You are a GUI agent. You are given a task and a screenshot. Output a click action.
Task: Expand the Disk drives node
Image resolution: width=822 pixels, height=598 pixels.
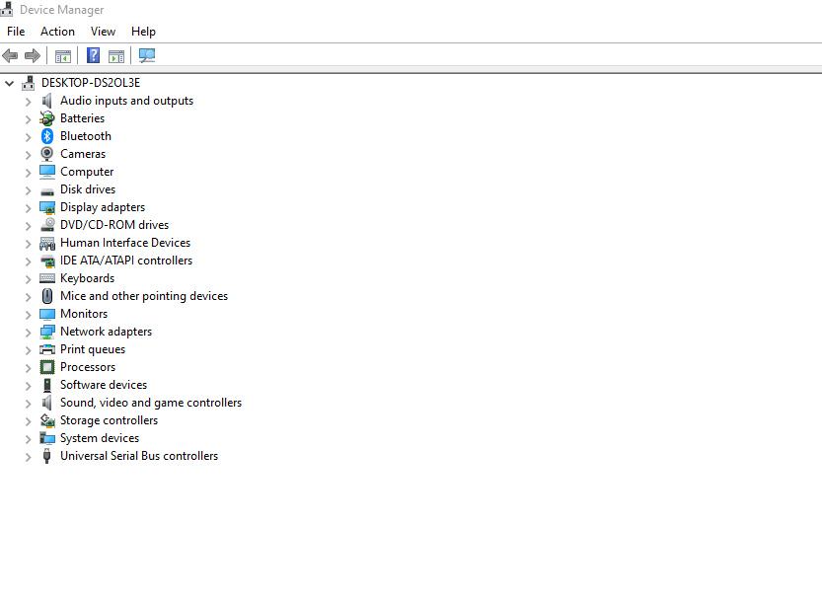(29, 190)
